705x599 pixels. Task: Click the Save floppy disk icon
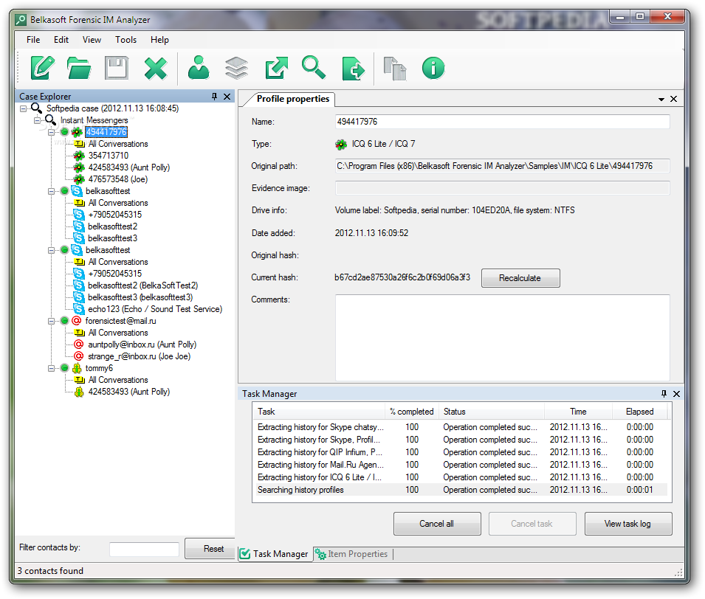(x=117, y=69)
